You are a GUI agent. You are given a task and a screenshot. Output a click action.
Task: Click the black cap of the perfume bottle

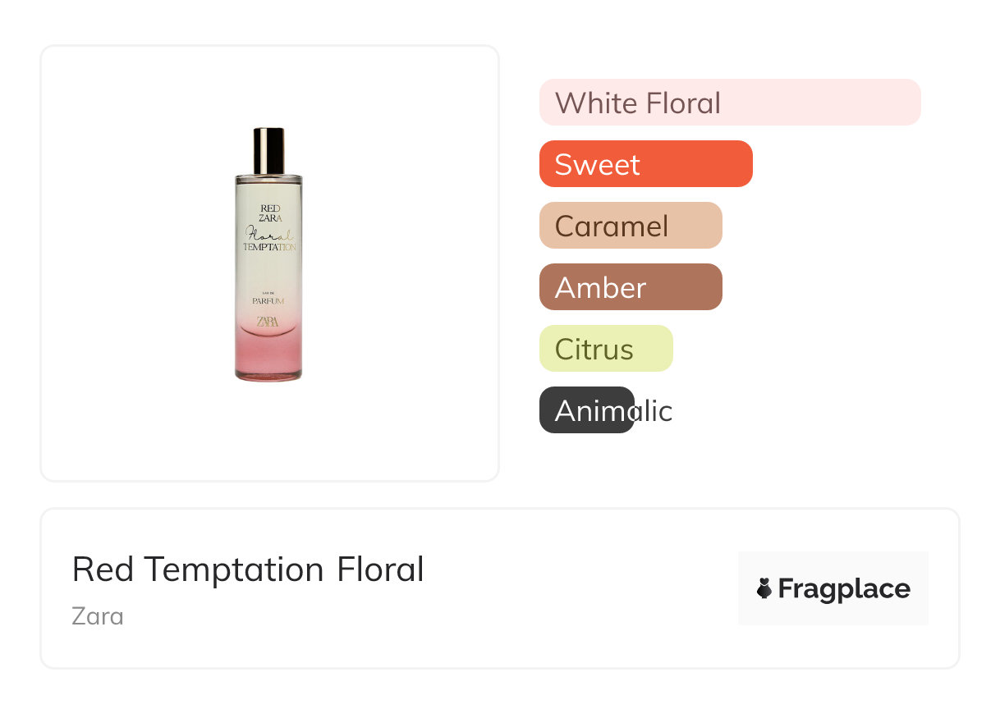[268, 150]
